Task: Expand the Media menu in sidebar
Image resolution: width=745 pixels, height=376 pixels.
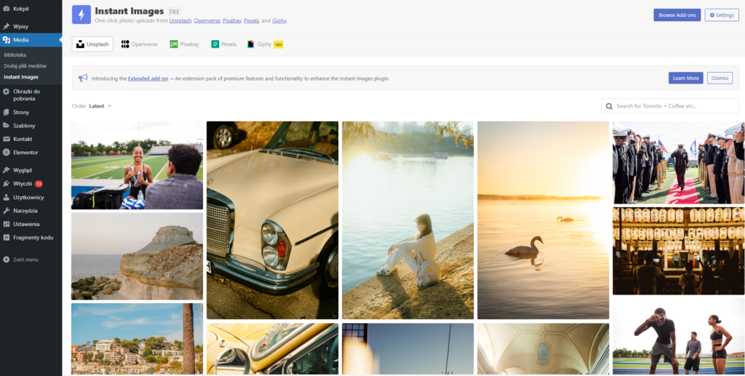Action: [20, 40]
